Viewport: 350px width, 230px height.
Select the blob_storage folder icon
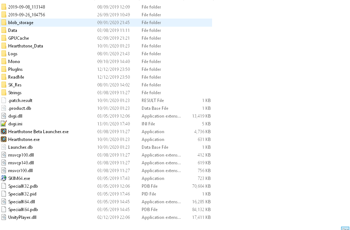click(x=4, y=23)
